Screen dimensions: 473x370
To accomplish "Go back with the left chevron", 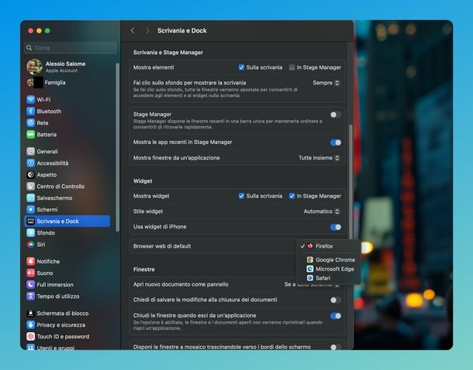I will click(x=133, y=30).
